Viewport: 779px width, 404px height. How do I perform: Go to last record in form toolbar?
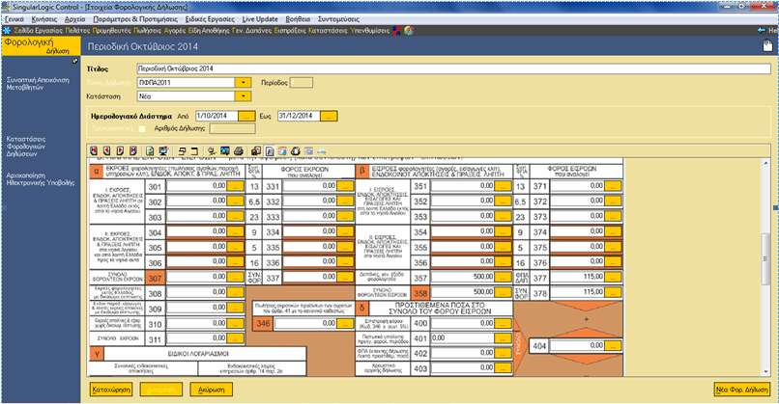[132, 151]
